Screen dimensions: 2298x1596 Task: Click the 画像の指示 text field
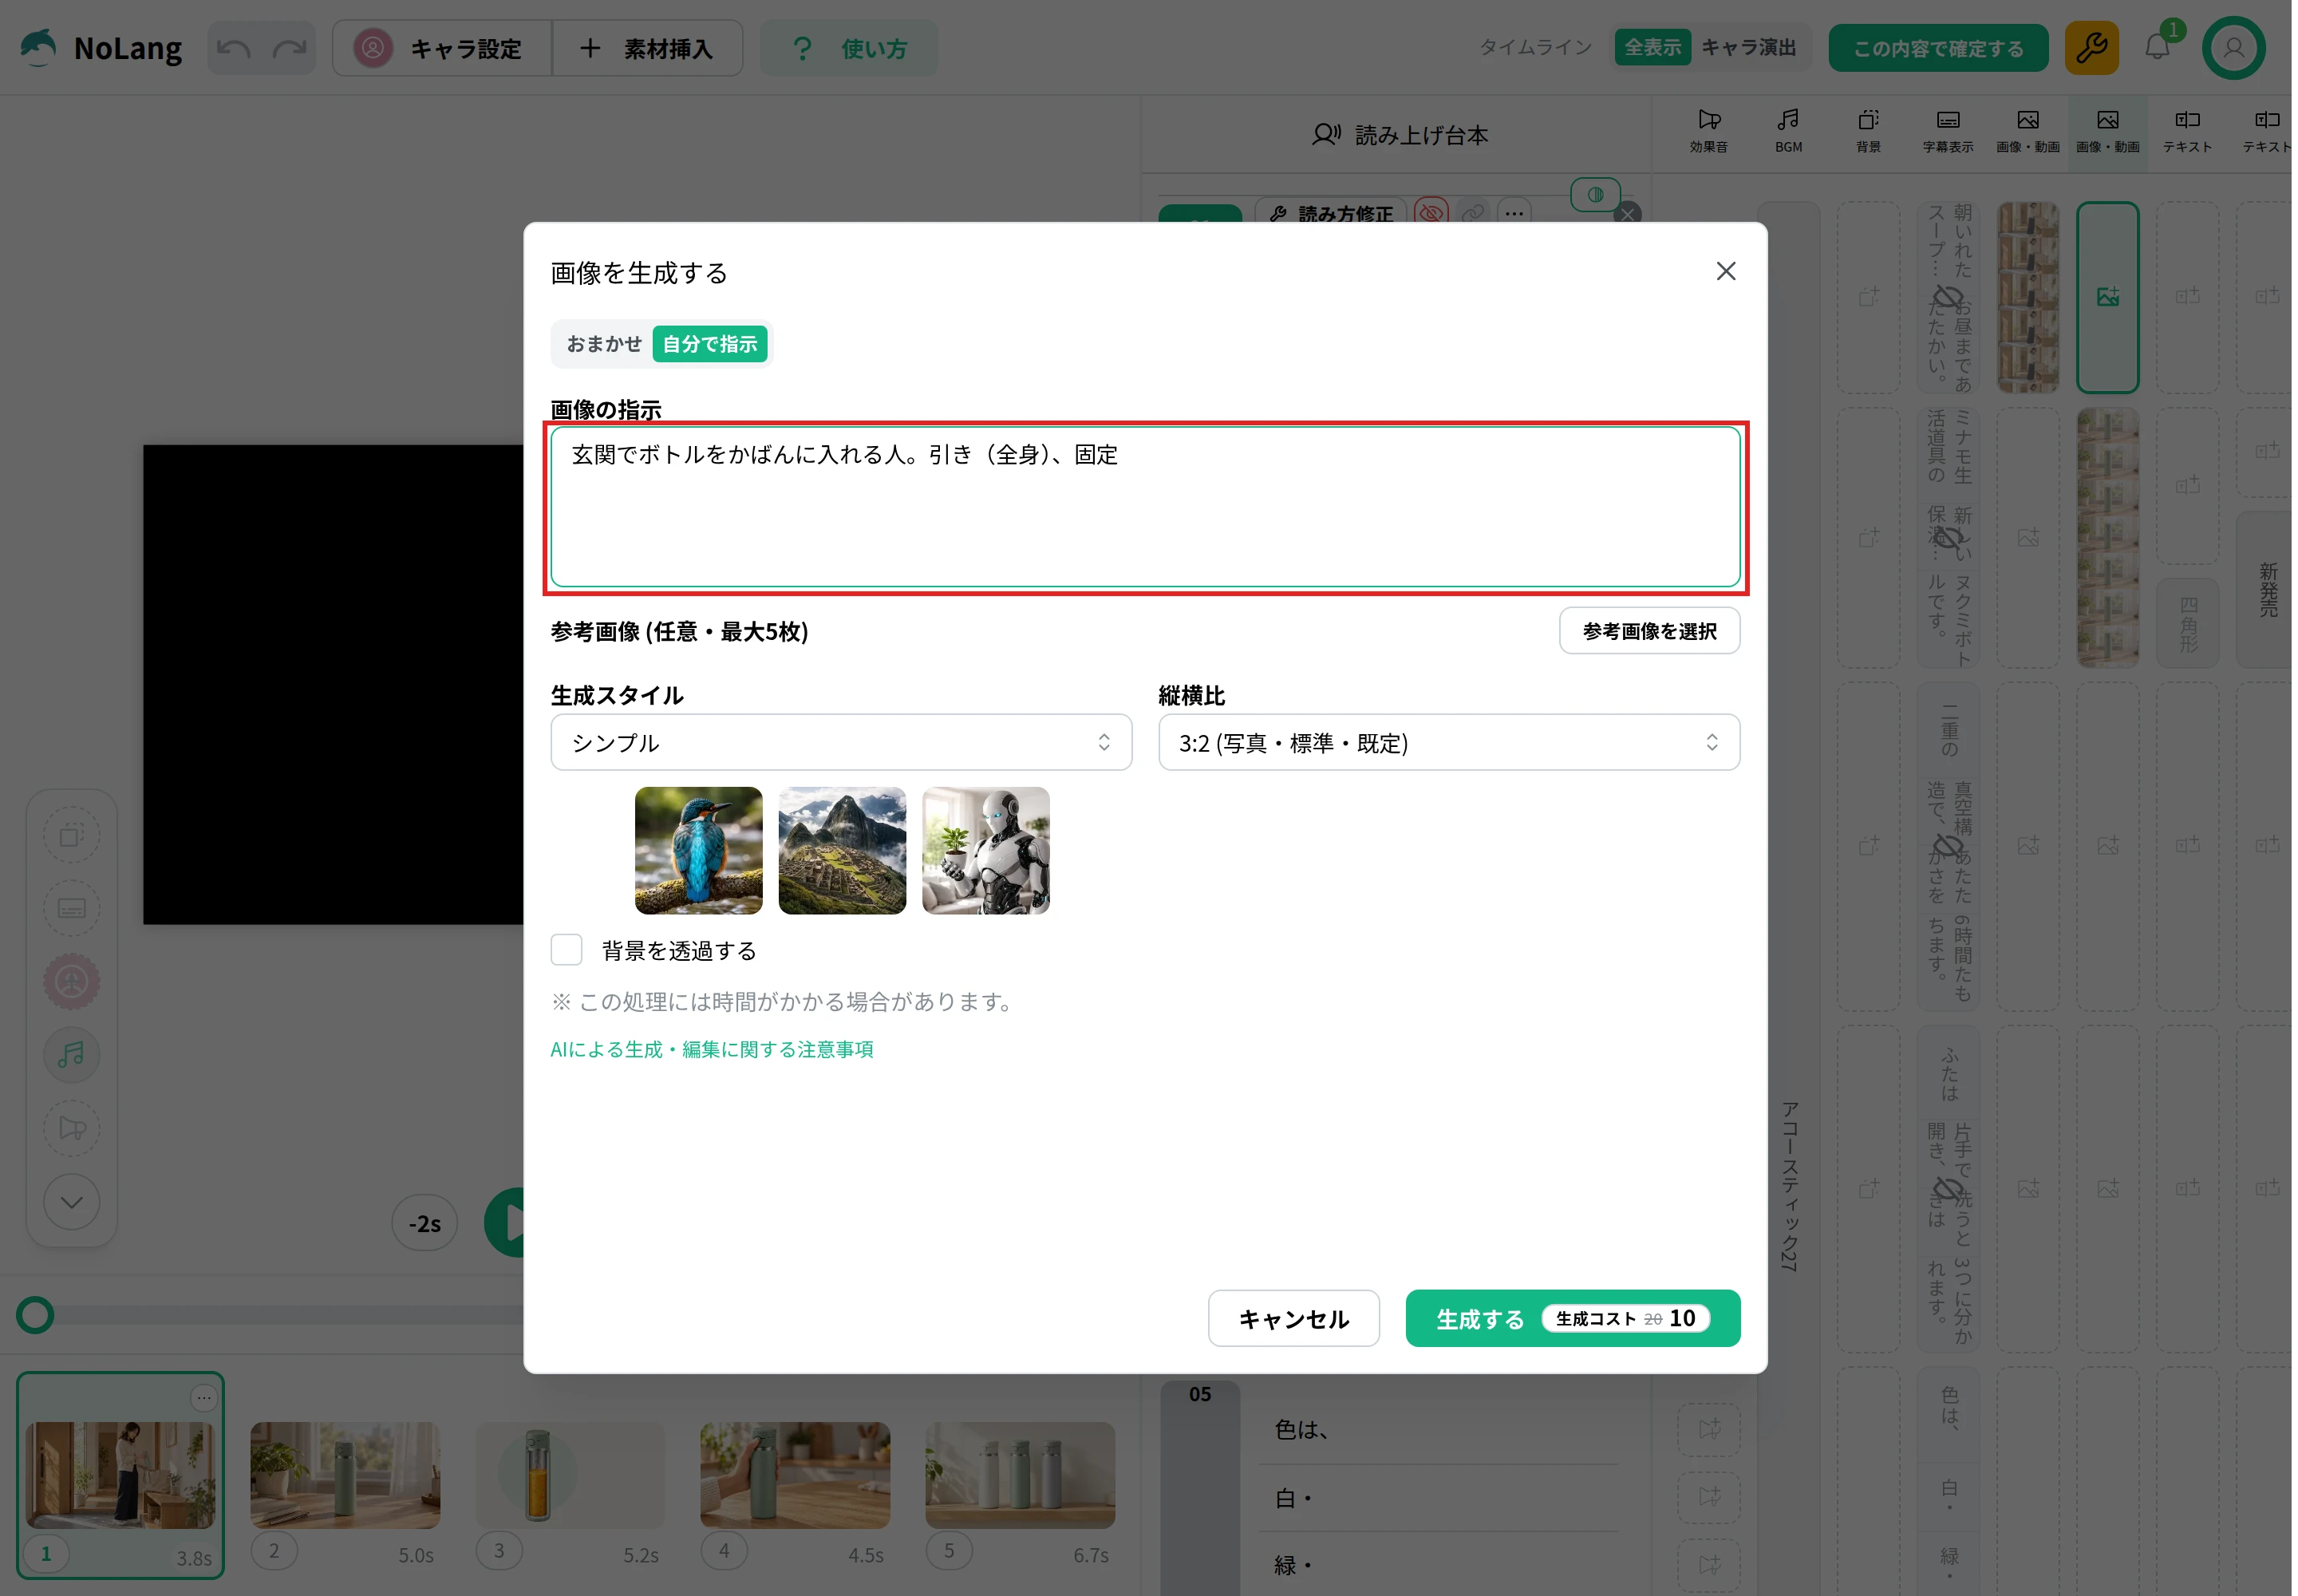[1145, 506]
